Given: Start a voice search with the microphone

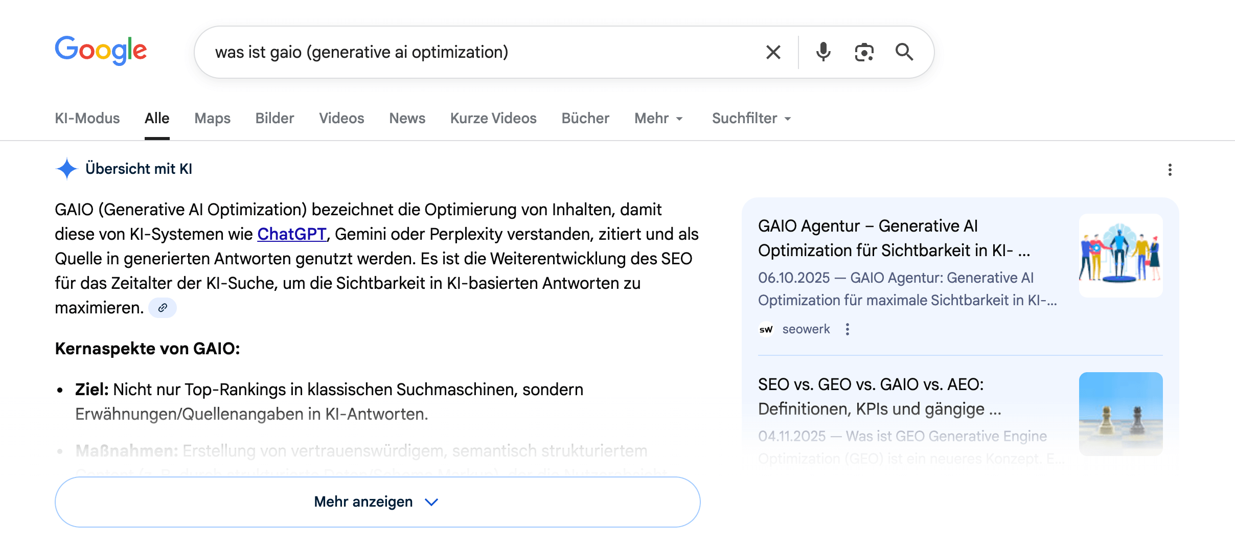Looking at the screenshot, I should [x=823, y=52].
